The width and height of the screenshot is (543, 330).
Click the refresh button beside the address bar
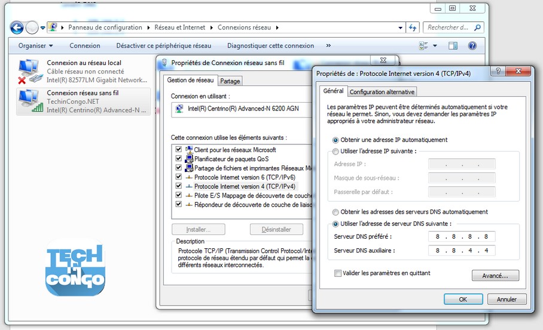point(412,27)
